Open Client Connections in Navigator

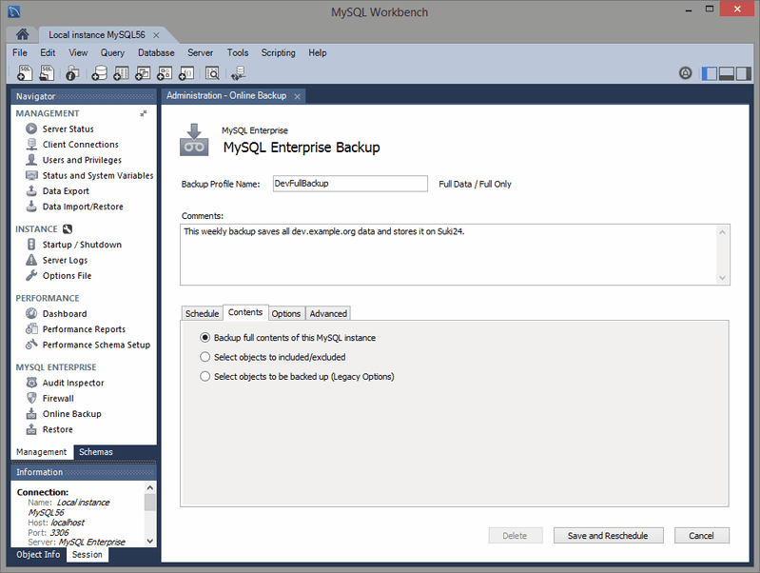81,145
